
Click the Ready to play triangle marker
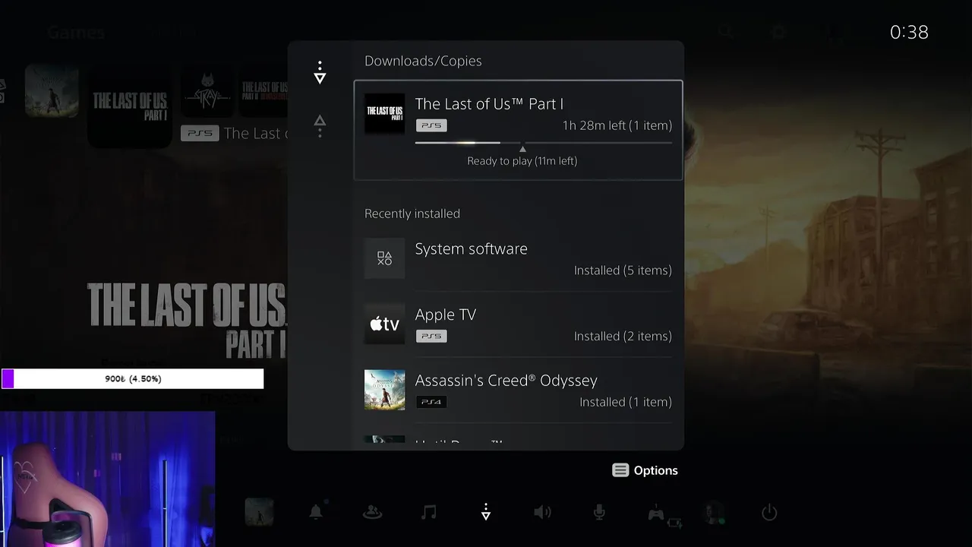pyautogui.click(x=522, y=149)
